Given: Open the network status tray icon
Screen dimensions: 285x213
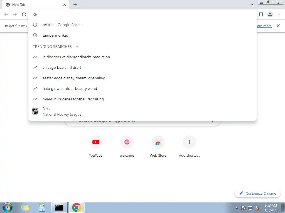Looking at the screenshot, I should point(250,208).
